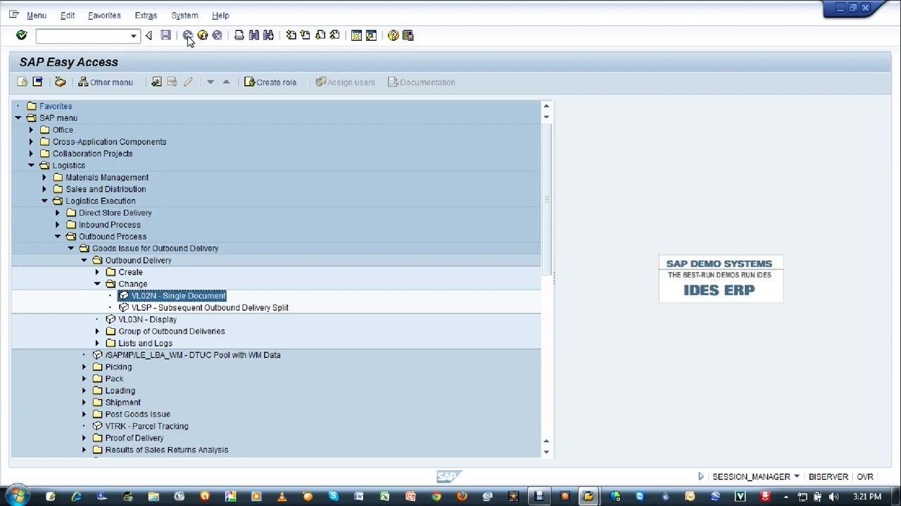Viewport: 901px width, 506px height.
Task: Click inside the transaction command field
Action: coord(82,36)
